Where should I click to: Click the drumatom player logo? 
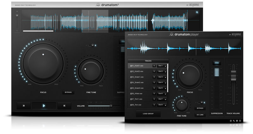tap(184, 34)
